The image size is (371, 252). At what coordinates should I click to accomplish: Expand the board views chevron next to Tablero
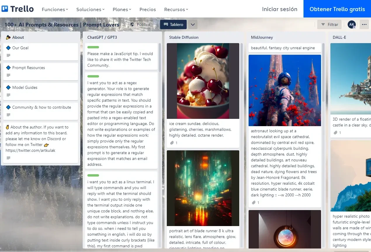point(193,24)
